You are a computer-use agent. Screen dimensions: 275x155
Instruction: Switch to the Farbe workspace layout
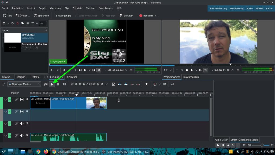click(269, 8)
